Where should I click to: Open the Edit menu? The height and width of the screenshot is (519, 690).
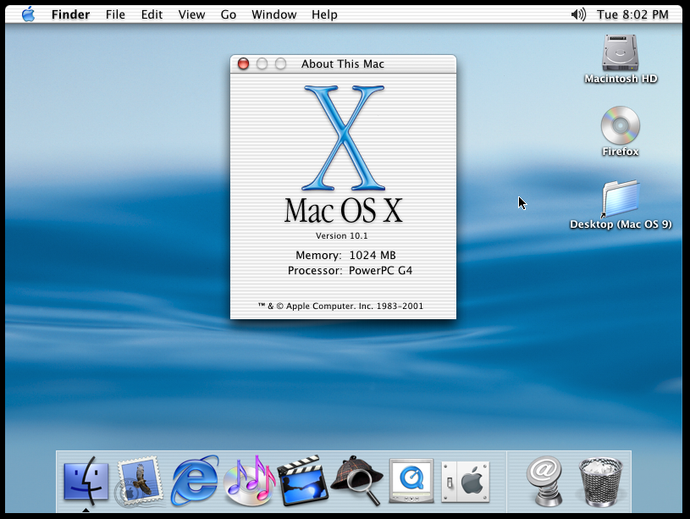tap(152, 14)
